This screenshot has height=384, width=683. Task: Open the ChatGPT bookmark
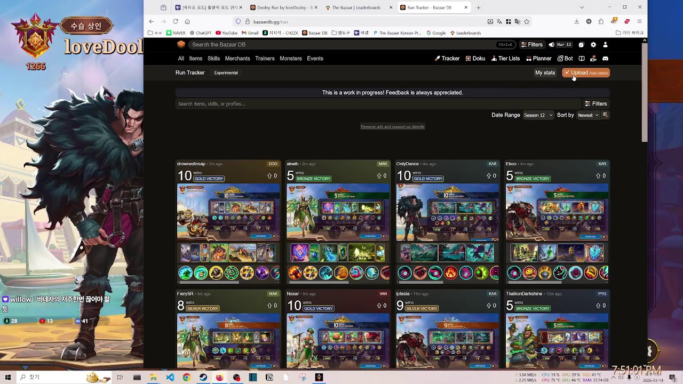pos(201,33)
